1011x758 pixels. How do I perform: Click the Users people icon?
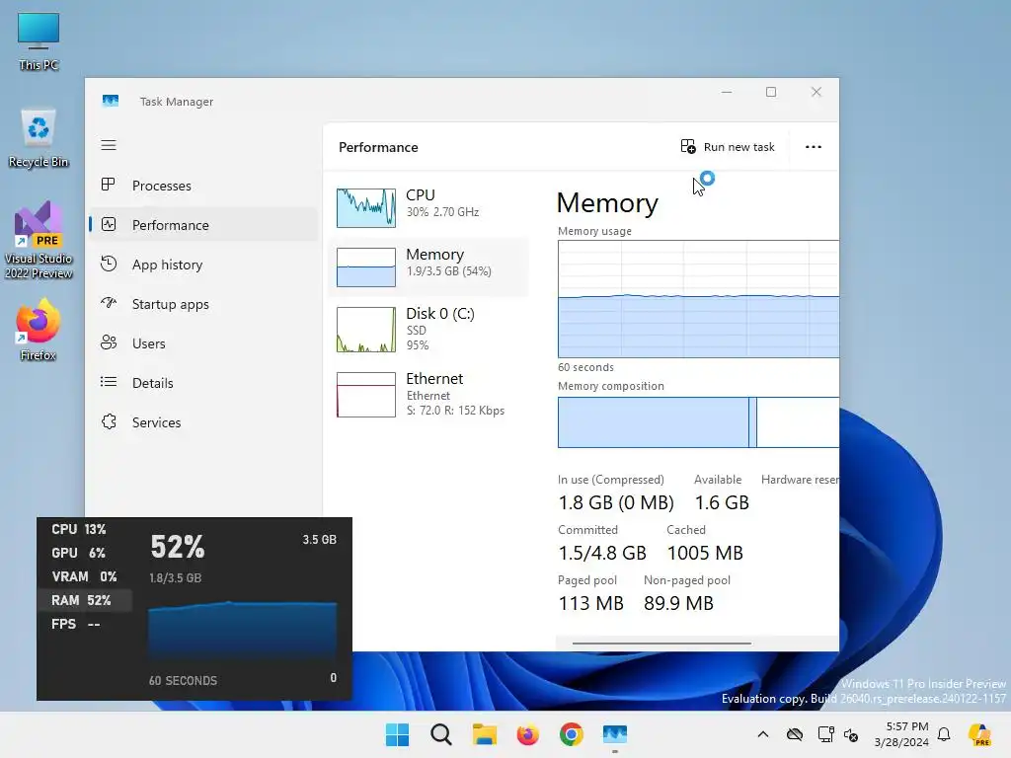pos(109,342)
